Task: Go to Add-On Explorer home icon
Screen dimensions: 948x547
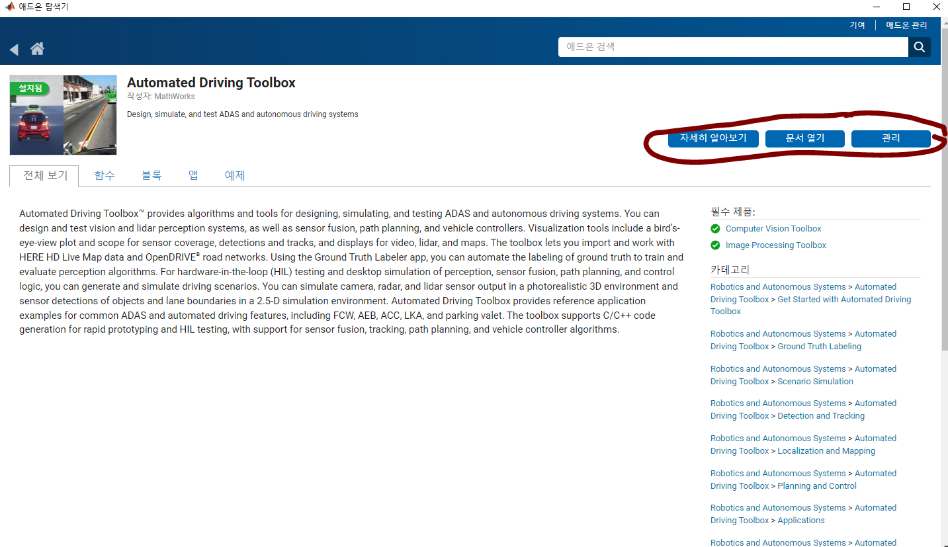Action: click(x=37, y=48)
